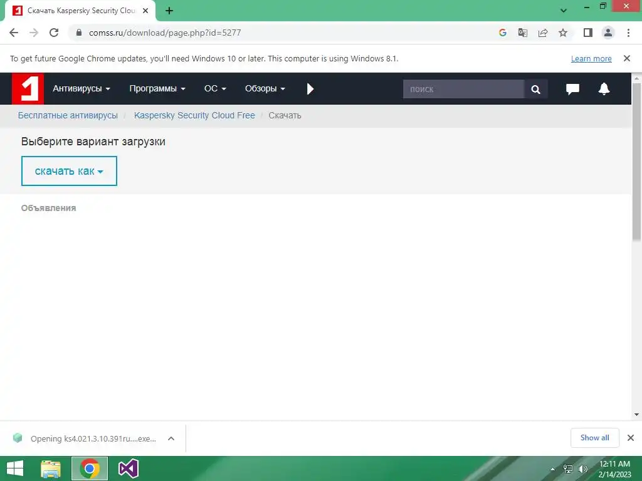Viewport: 642px width, 481px height.
Task: Open the comments speech bubble icon
Action: coord(572,89)
